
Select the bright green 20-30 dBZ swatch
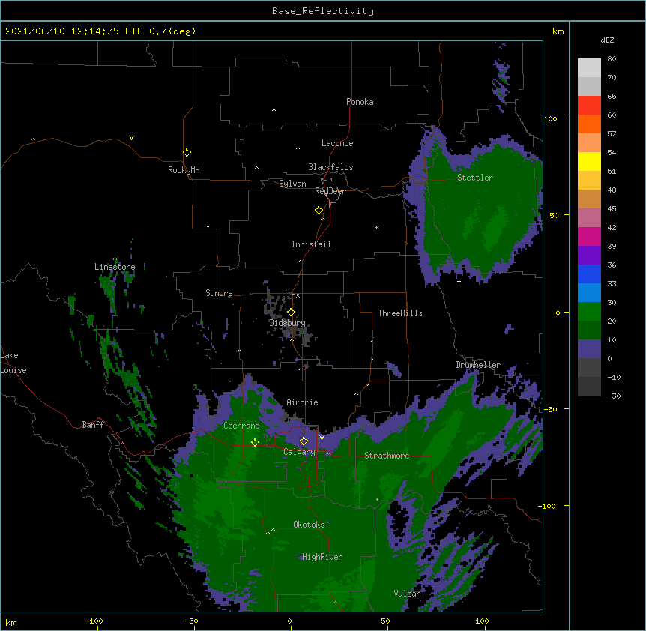pos(589,312)
